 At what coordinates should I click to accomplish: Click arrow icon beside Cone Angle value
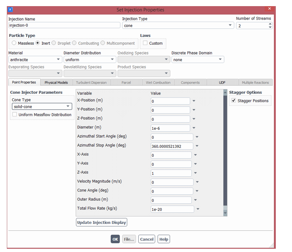click(x=197, y=191)
